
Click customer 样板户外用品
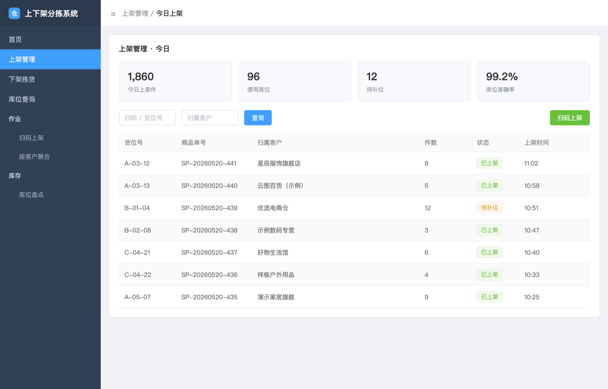pyautogui.click(x=276, y=275)
